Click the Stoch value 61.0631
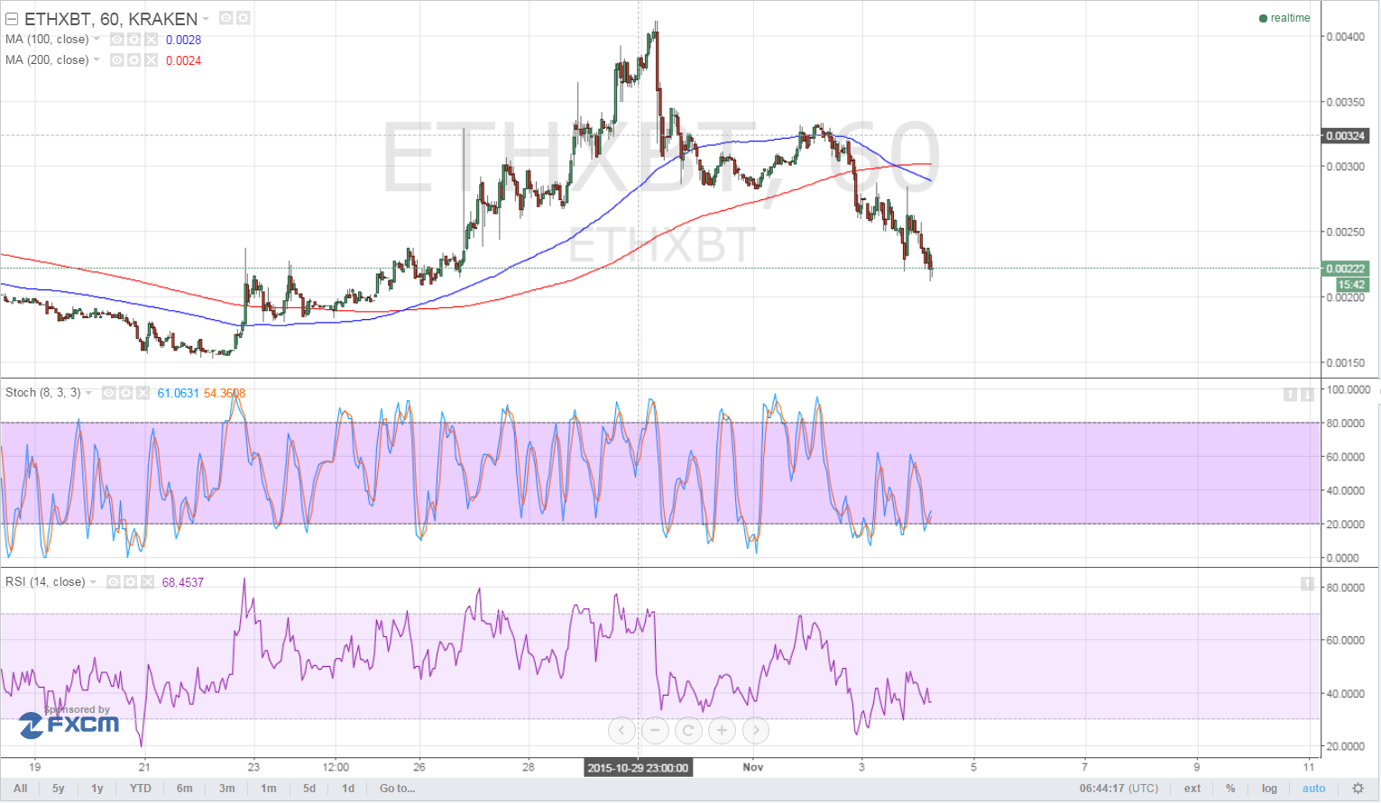The image size is (1381, 803). (x=178, y=393)
